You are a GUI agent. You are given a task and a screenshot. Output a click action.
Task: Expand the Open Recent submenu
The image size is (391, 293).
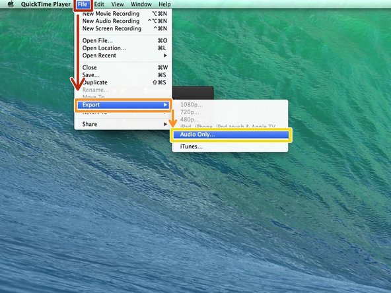click(x=124, y=55)
